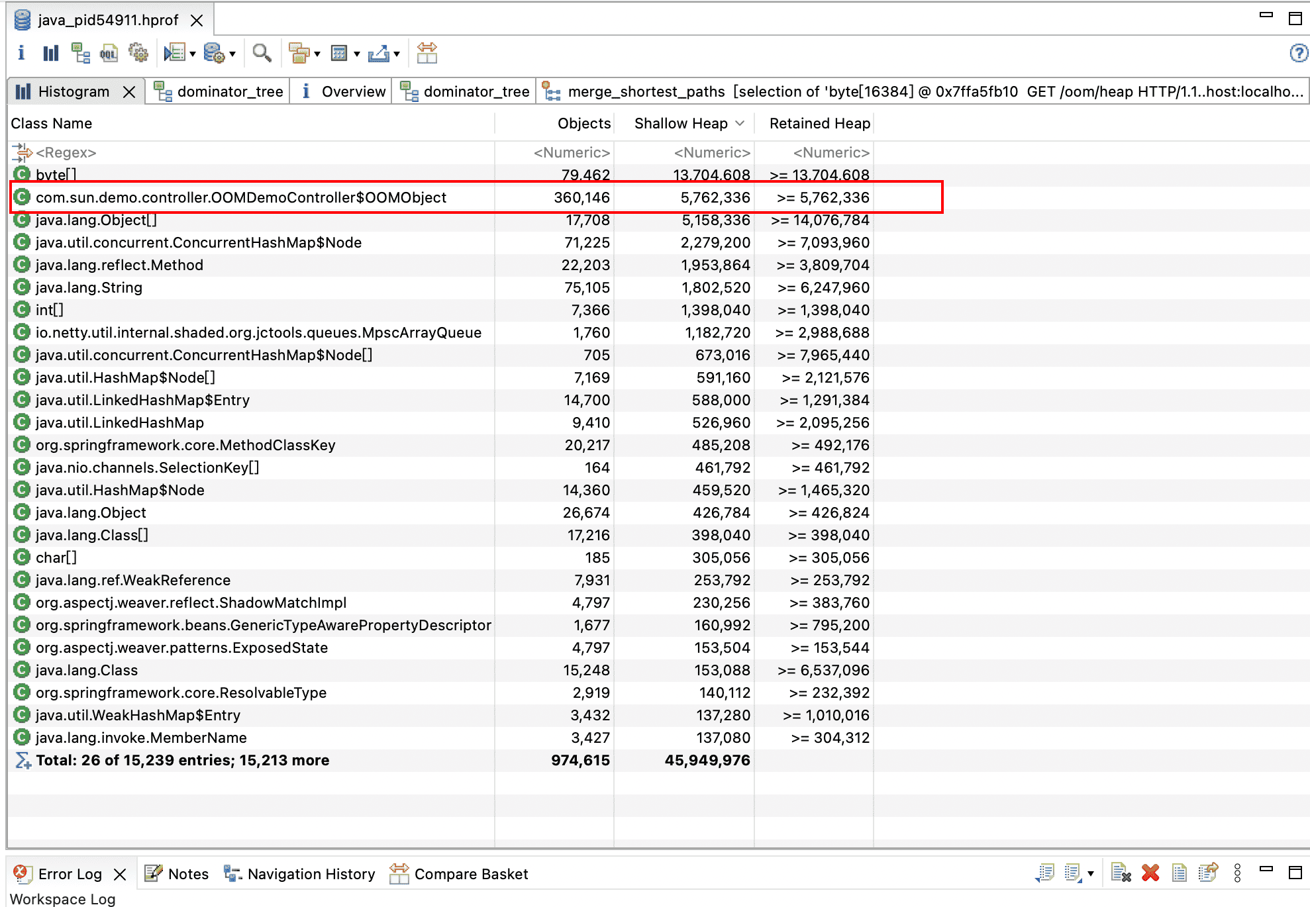
Task: Click the find object magnifier icon
Action: coord(262,53)
